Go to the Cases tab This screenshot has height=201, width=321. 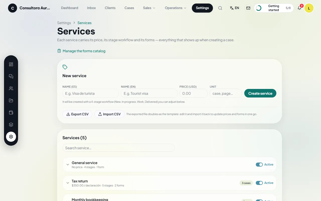pos(129,8)
